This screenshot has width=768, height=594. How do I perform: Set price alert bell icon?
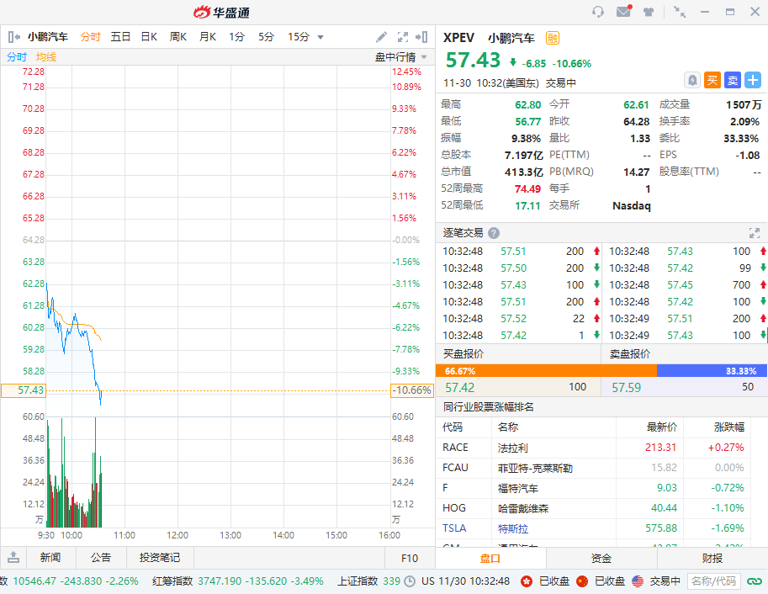[692, 80]
